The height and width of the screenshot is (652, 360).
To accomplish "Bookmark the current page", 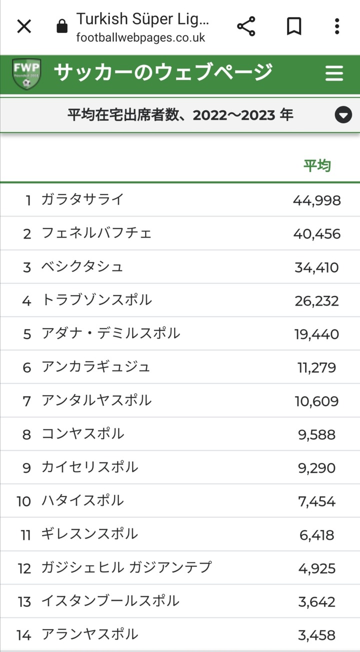I will [x=294, y=27].
